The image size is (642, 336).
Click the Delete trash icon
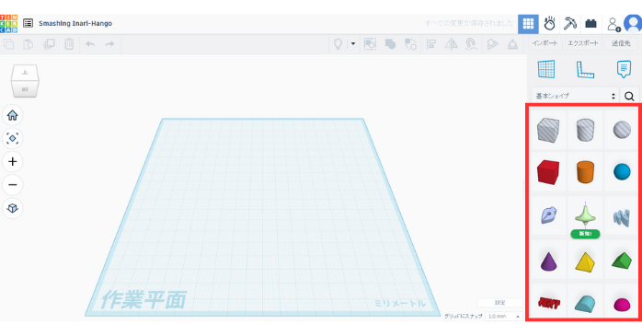click(69, 44)
